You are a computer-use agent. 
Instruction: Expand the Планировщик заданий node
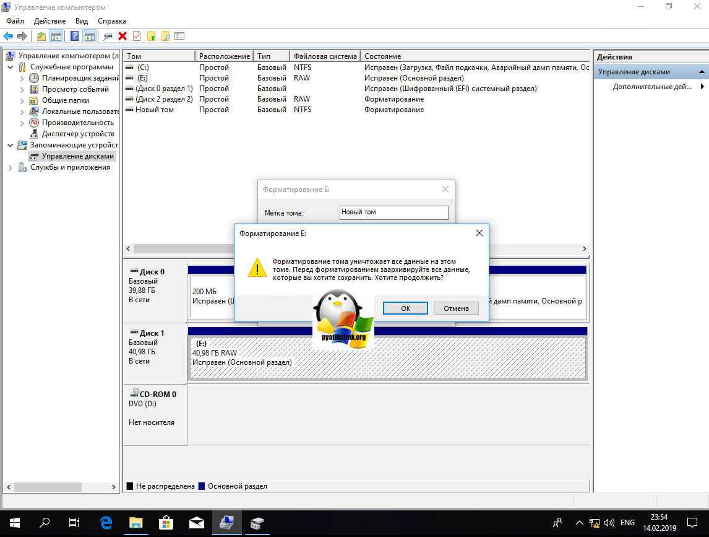(22, 78)
